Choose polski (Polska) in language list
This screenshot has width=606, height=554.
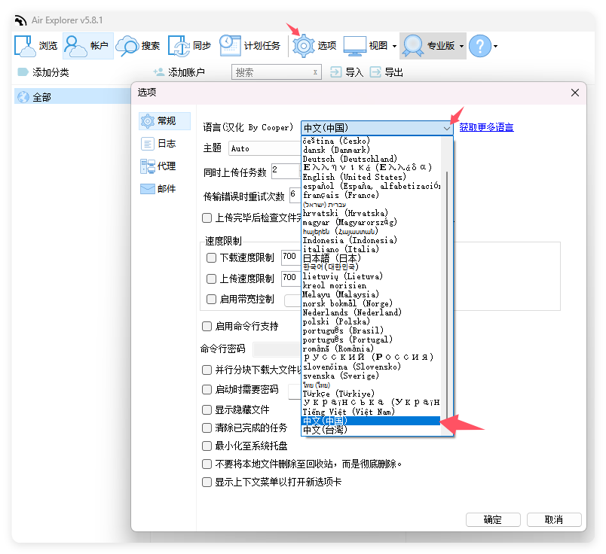pyautogui.click(x=371, y=321)
